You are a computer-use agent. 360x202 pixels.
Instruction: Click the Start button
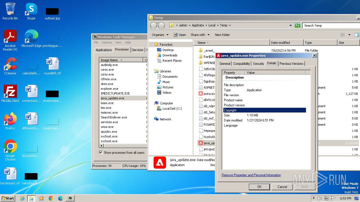[x=8, y=198]
